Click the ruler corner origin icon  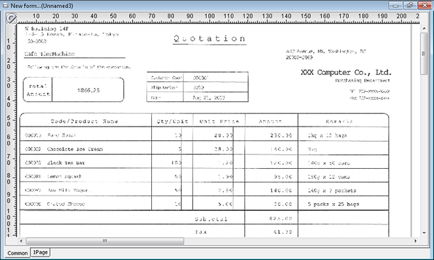tap(11, 18)
